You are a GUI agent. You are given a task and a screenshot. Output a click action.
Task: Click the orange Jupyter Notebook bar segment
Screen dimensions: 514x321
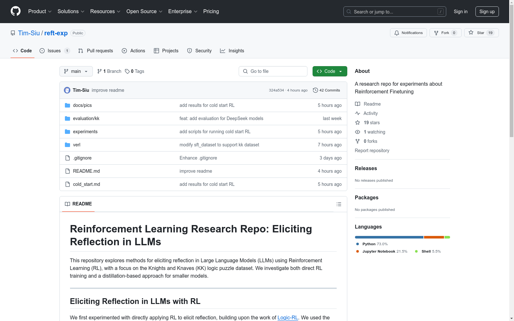(434, 237)
